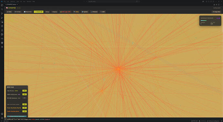Click the Ungroup button
223x122 pixels.
(x=55, y=12)
